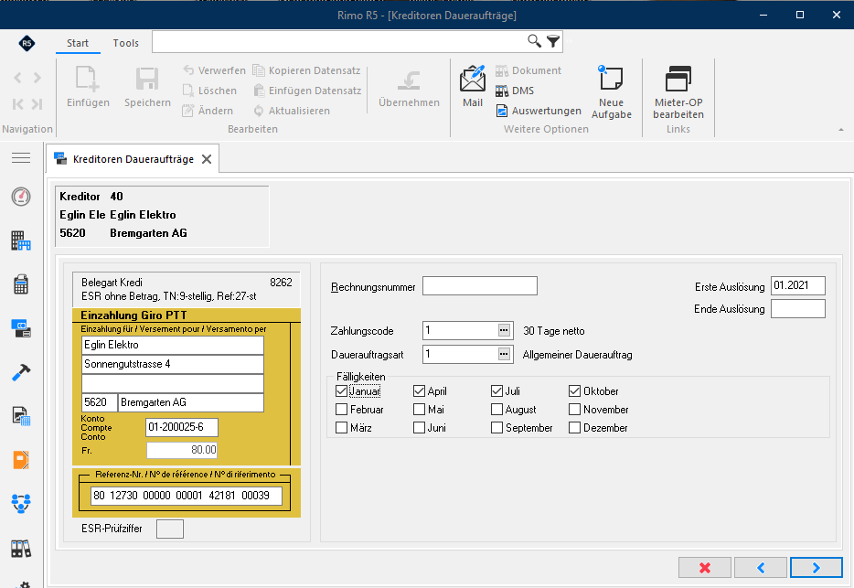Click the Rimo R5 application logo
Viewport: 854px width, 588px height.
tap(27, 43)
